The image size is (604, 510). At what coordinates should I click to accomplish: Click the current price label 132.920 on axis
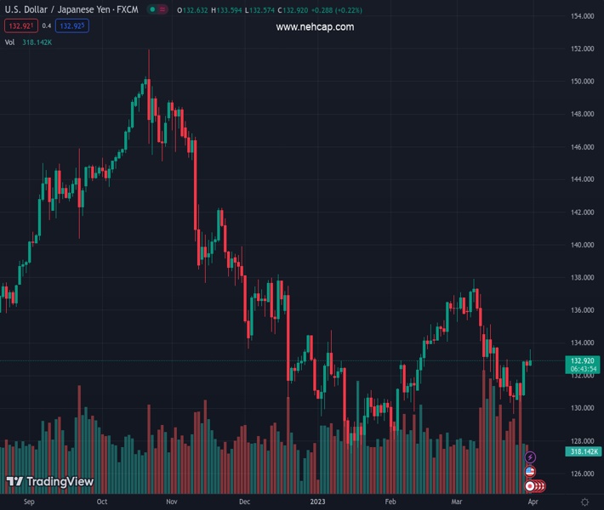point(583,361)
